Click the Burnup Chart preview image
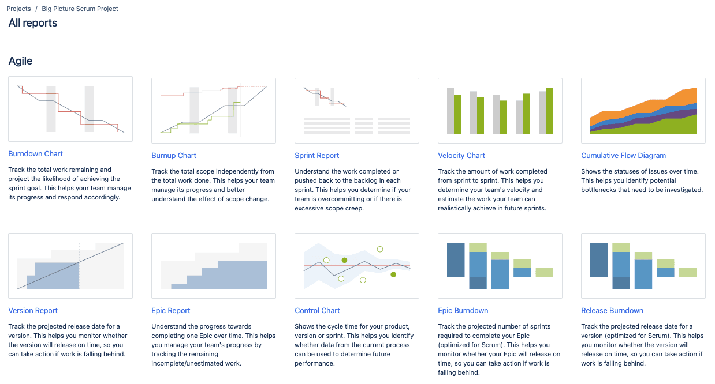Image resolution: width=715 pixels, height=384 pixels. coord(213,110)
